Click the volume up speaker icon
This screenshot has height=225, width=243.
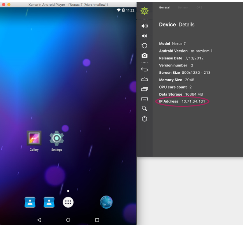pyautogui.click(x=144, y=26)
